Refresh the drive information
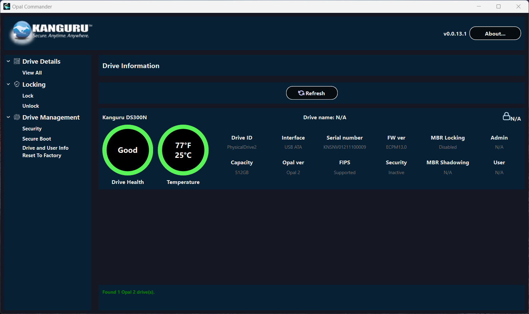Screen dimensions: 529x314 point(312,93)
